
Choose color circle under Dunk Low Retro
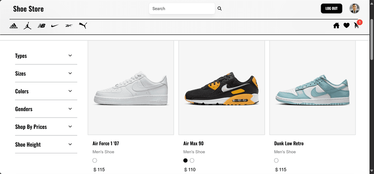[x=276, y=161]
